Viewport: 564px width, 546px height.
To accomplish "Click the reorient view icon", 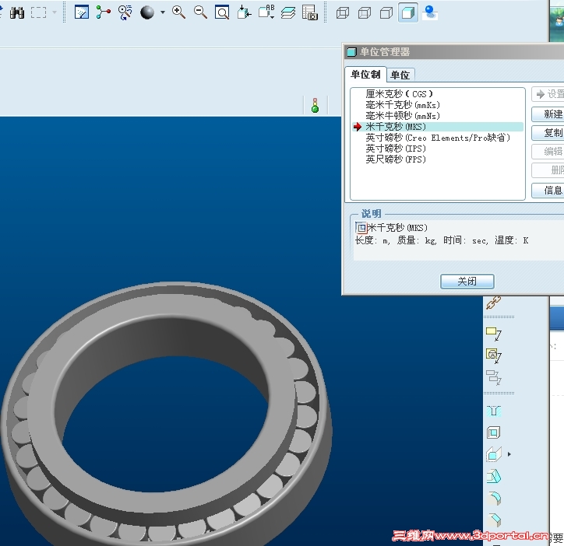I will (x=245, y=12).
